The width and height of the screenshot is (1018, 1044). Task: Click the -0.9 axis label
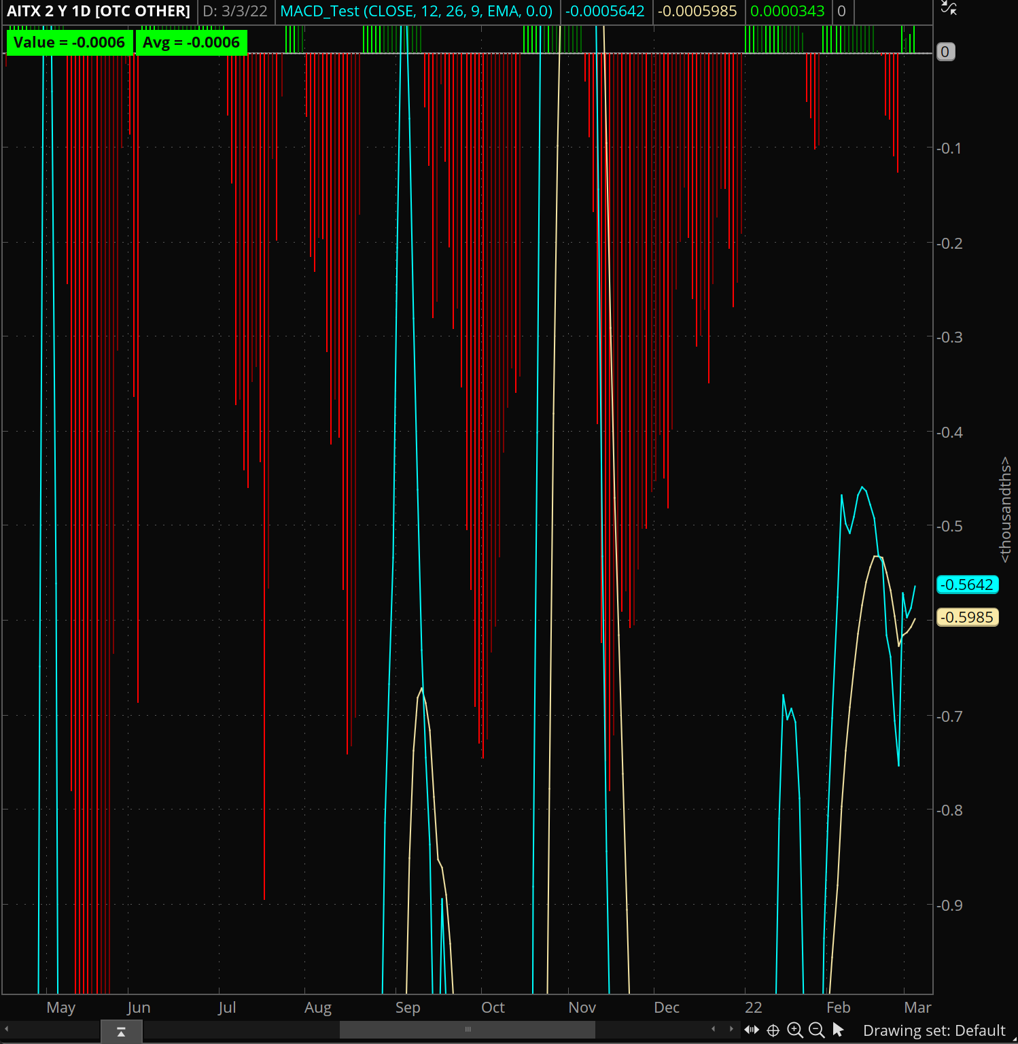tap(949, 905)
